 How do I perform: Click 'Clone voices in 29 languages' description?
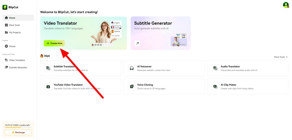(151, 89)
